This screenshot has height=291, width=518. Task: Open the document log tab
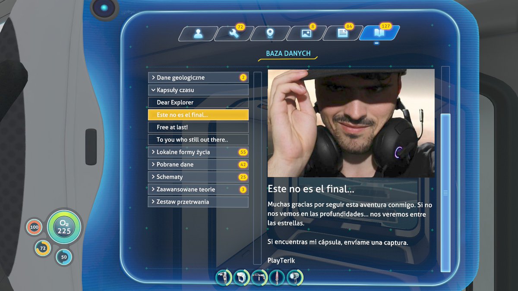[x=343, y=34]
